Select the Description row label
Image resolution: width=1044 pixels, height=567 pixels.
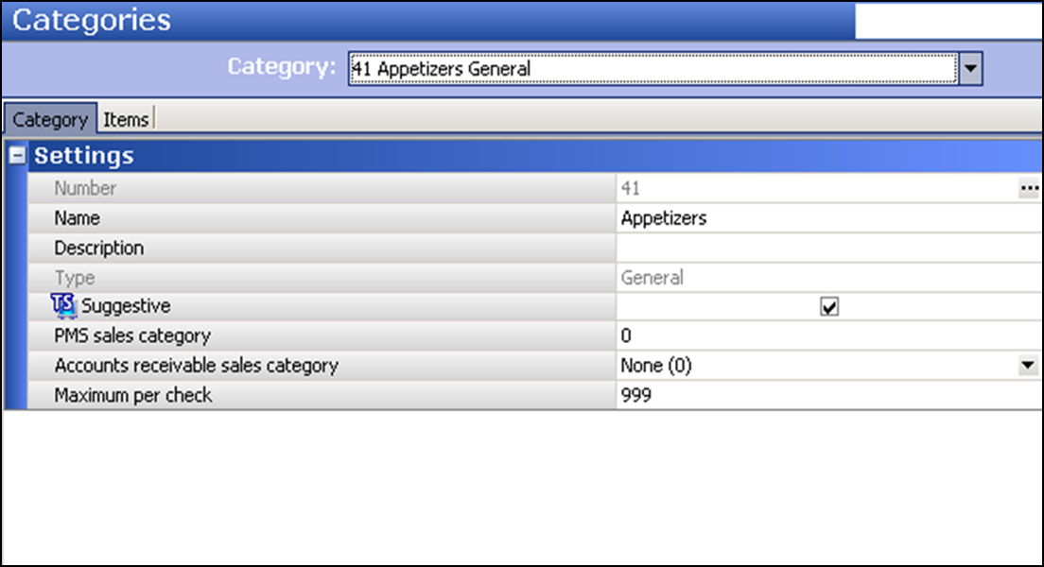click(x=99, y=249)
